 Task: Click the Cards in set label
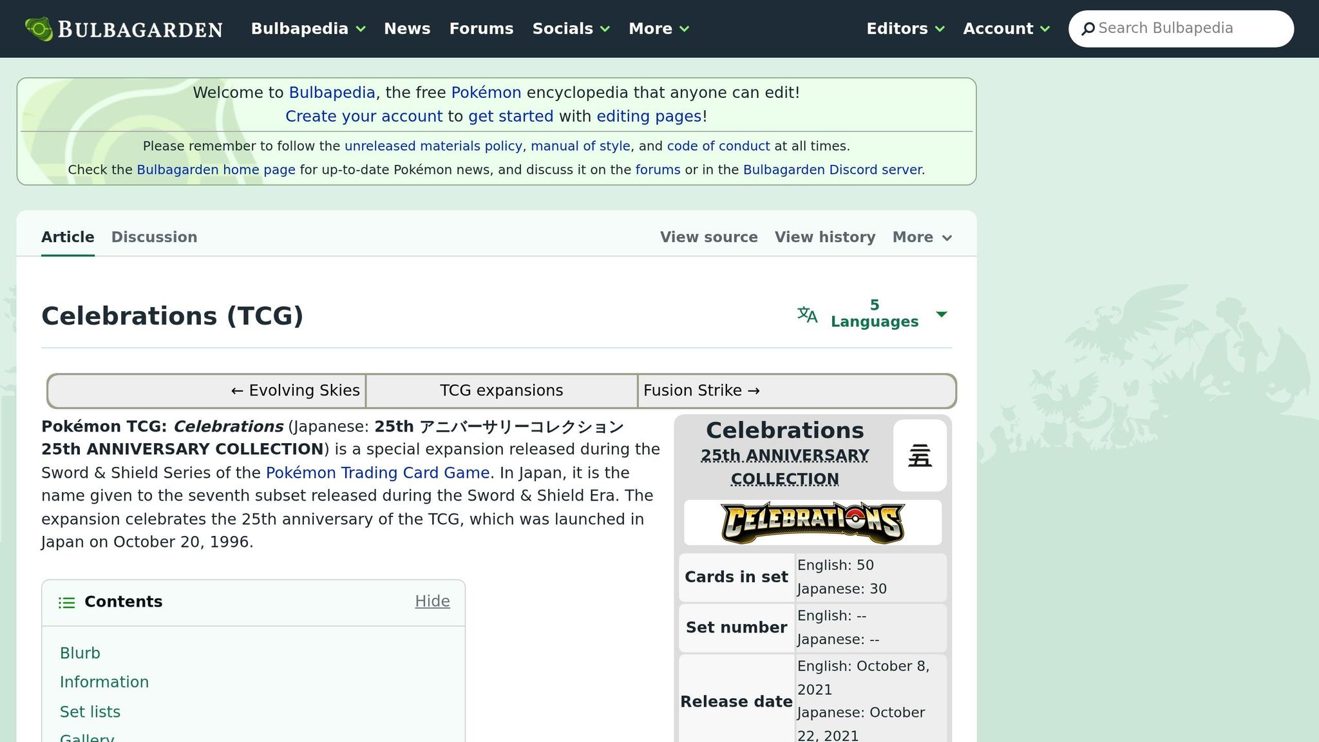point(736,577)
